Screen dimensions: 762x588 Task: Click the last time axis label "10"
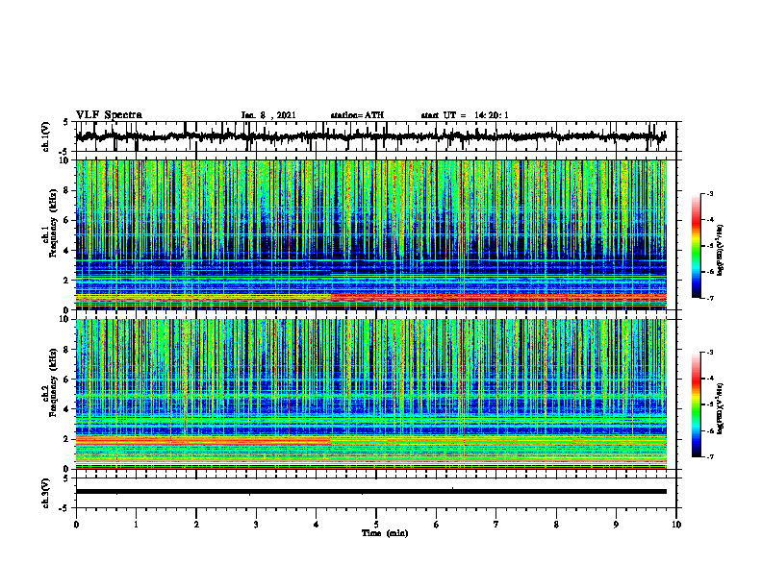pos(676,525)
